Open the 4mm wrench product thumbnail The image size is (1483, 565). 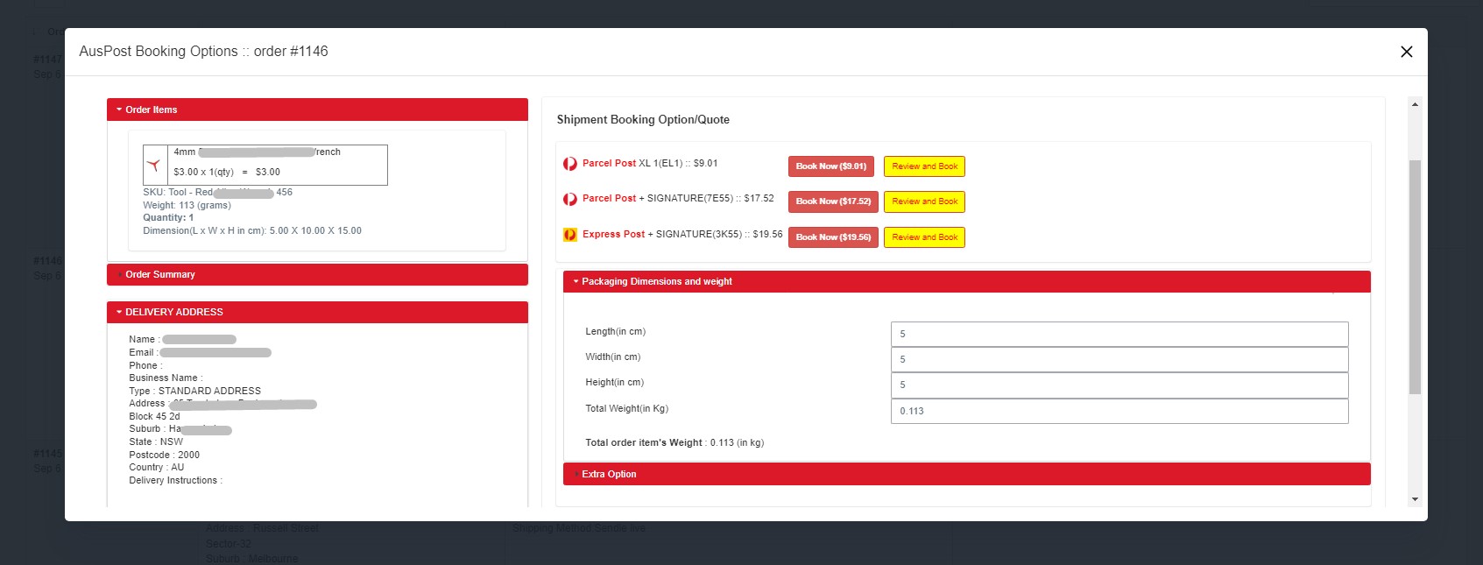tap(154, 165)
